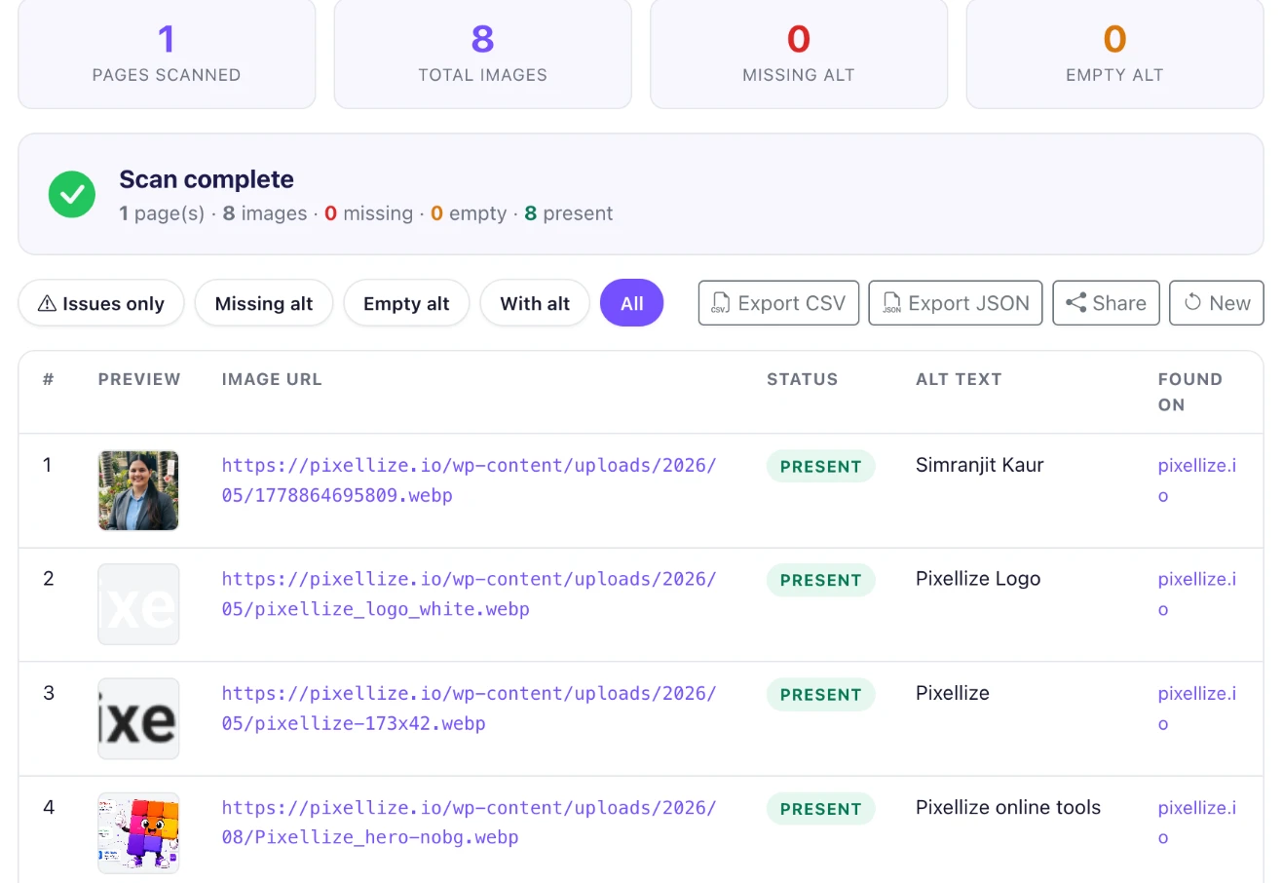Click the Present badge for Pixellize online tools
The image size is (1282, 883).
click(x=821, y=808)
